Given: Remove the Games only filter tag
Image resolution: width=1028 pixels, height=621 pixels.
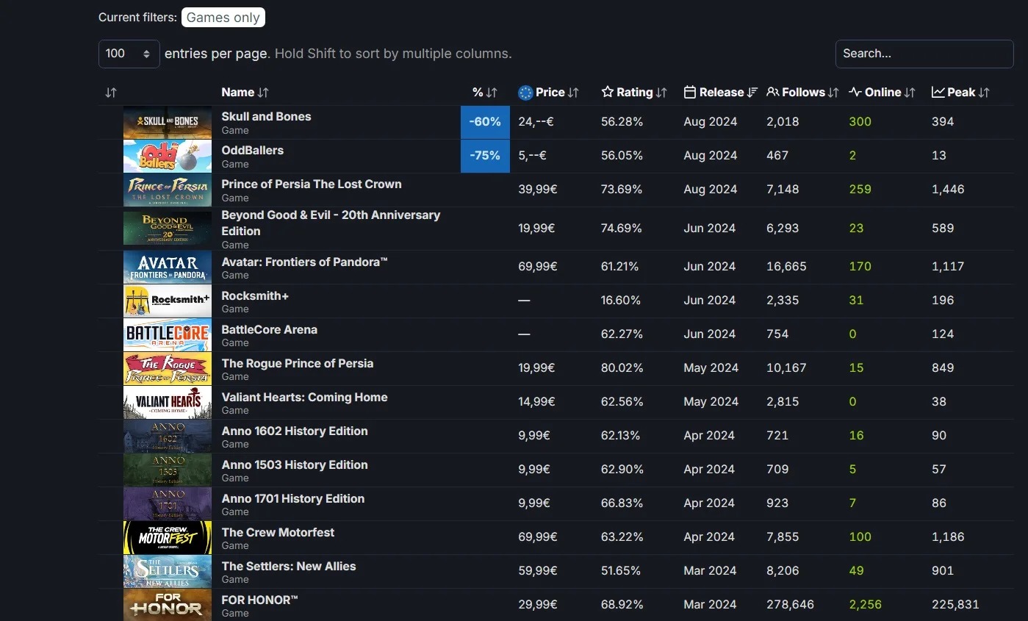Looking at the screenshot, I should [223, 18].
